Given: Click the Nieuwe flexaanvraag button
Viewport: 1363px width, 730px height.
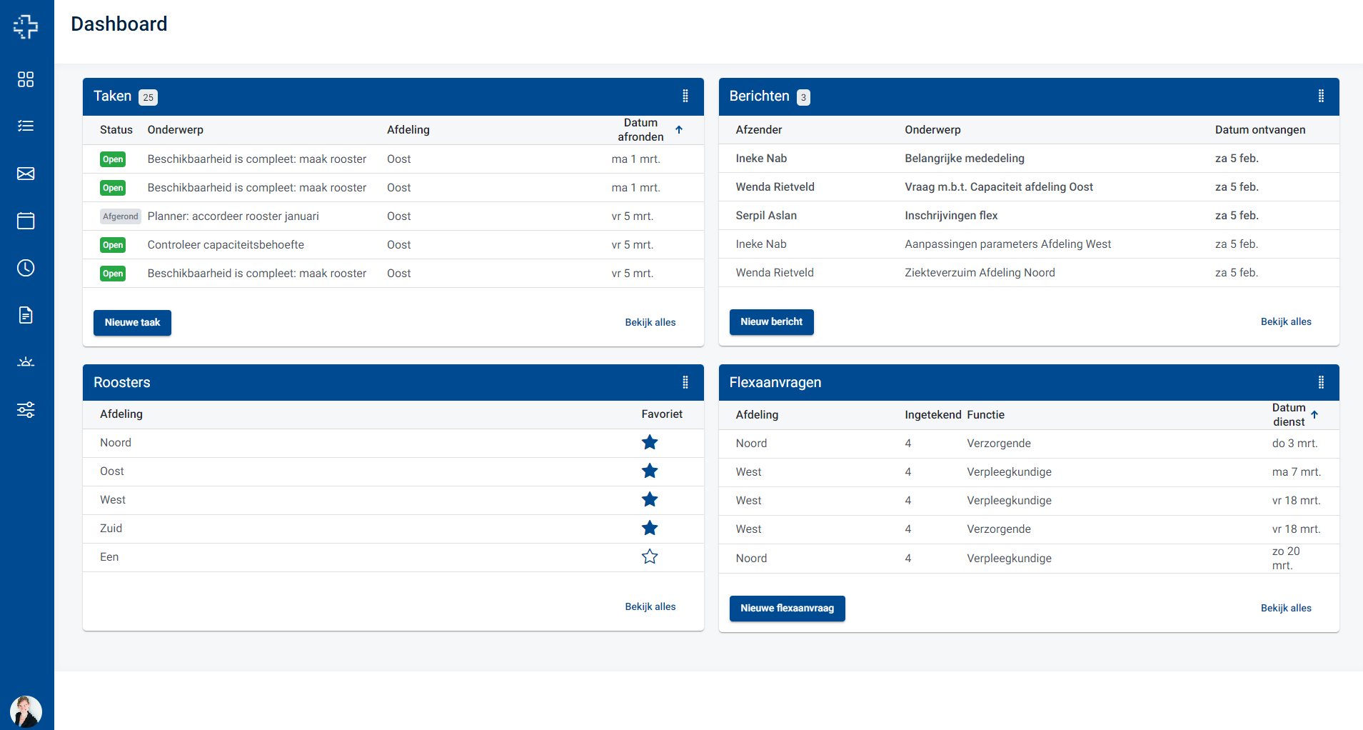Looking at the screenshot, I should click(x=787, y=609).
